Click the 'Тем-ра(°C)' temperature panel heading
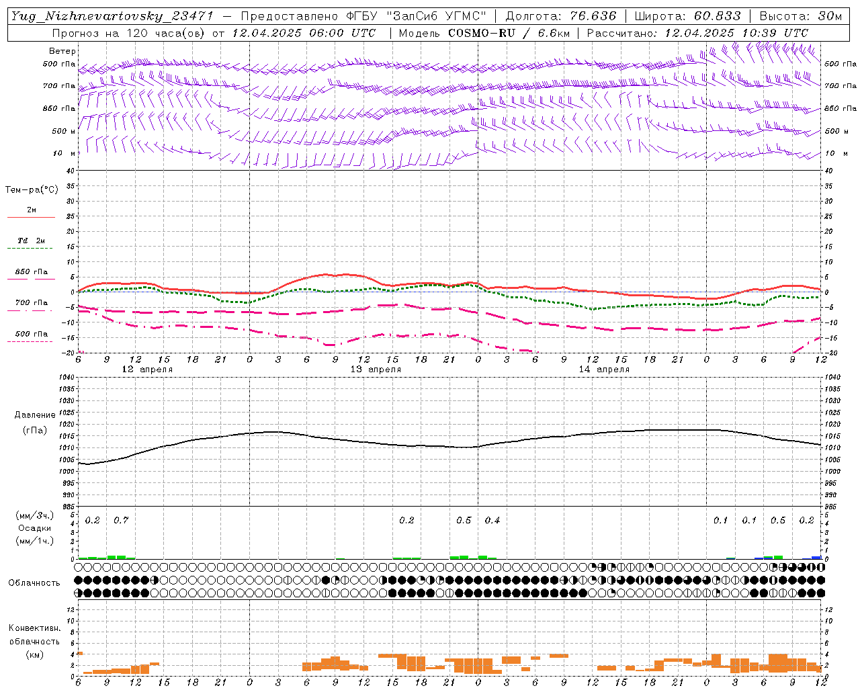 pos(32,190)
